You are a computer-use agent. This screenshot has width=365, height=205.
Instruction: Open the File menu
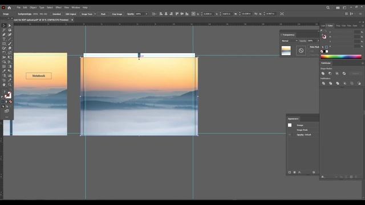18,7
